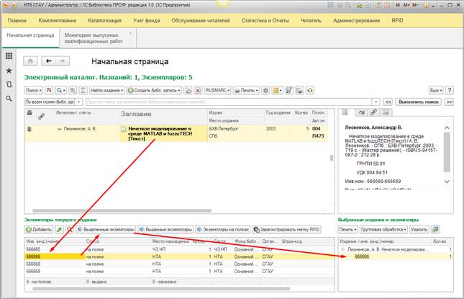
Task: Click the Home icon button
Action: (30, 61)
